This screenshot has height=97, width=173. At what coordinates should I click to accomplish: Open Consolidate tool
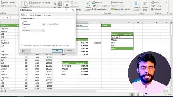117,2
